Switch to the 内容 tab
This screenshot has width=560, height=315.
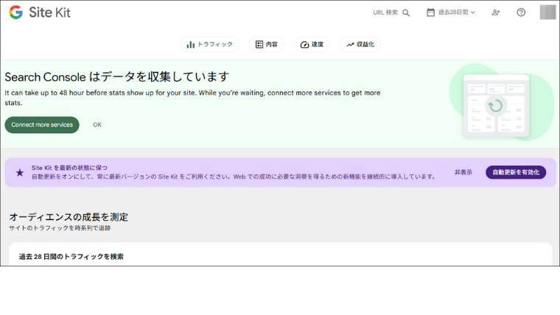pyautogui.click(x=267, y=45)
